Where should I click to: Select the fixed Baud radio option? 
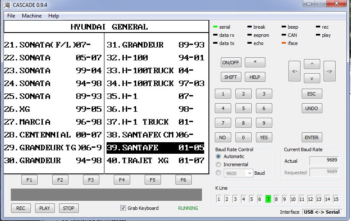click(218, 173)
